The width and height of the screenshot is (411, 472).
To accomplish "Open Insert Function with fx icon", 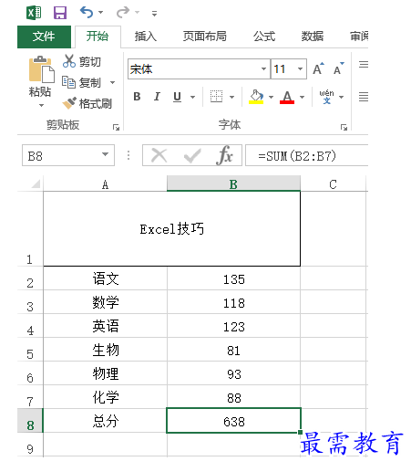I will tap(225, 155).
